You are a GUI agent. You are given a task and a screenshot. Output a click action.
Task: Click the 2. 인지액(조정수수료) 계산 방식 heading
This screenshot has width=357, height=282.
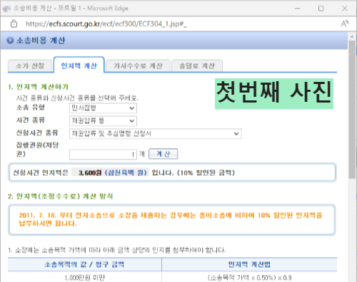coord(61,196)
